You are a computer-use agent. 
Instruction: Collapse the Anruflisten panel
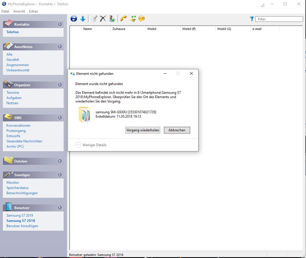(x=60, y=46)
